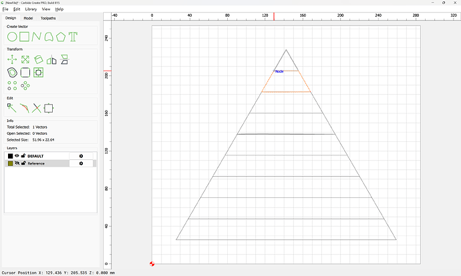
Task: Toggle lock on DEFAULT layer
Action: click(23, 156)
